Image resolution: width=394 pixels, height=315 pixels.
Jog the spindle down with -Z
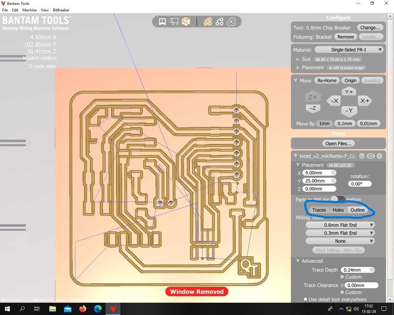pyautogui.click(x=313, y=108)
